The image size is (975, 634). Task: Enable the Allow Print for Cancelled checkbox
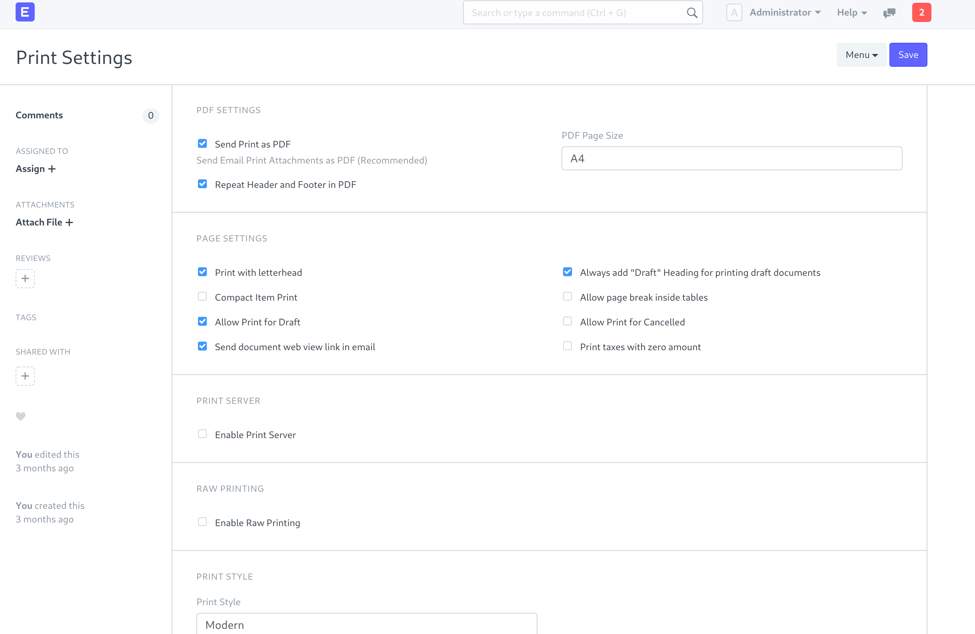[568, 322]
